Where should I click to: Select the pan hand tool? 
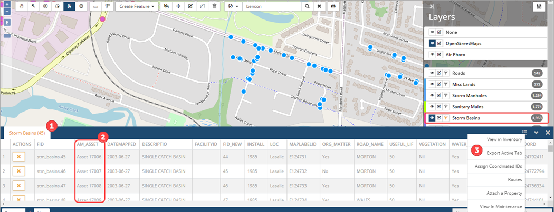22,6
